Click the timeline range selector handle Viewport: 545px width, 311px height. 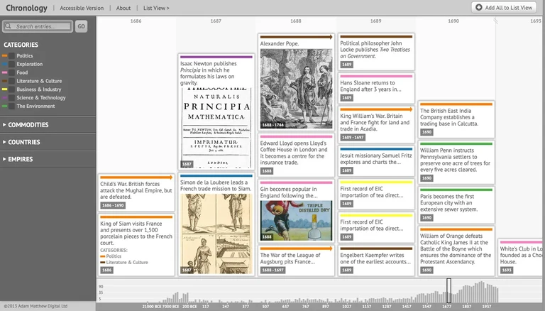[448, 290]
